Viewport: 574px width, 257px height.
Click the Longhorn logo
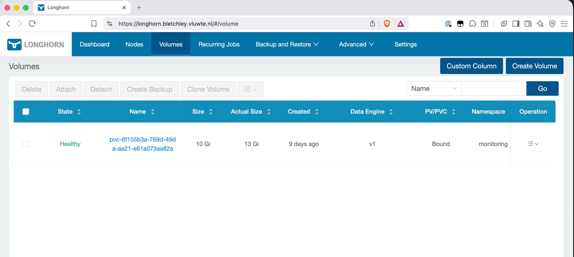pyautogui.click(x=36, y=44)
